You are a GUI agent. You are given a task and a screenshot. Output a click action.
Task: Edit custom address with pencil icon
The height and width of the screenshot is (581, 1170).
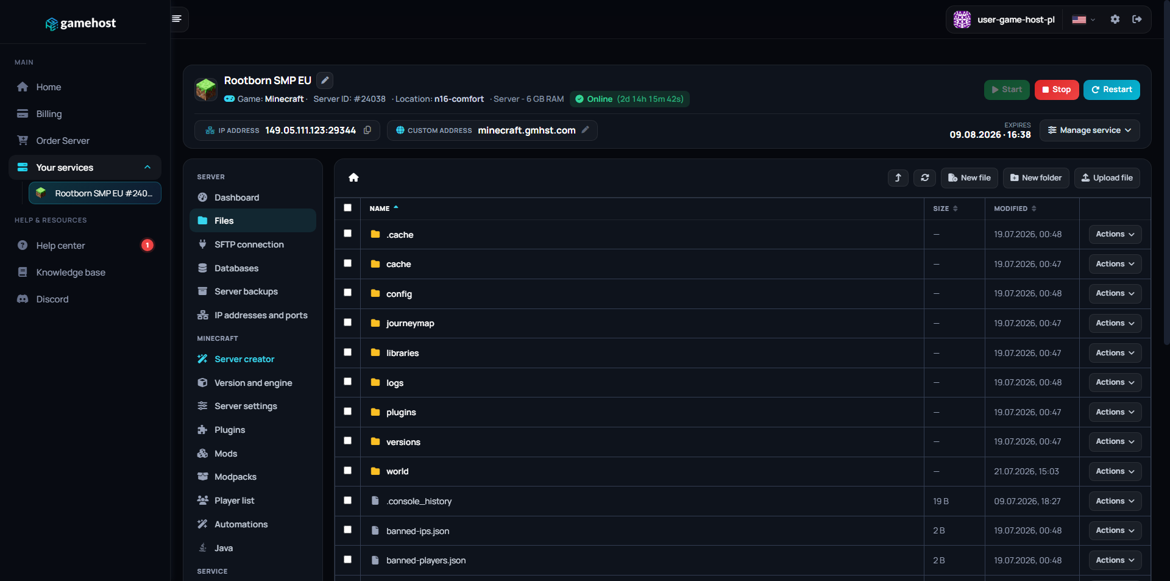pyautogui.click(x=586, y=130)
